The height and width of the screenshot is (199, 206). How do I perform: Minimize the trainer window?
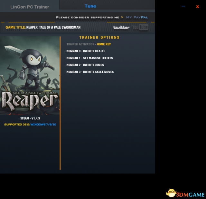tap(183, 6)
